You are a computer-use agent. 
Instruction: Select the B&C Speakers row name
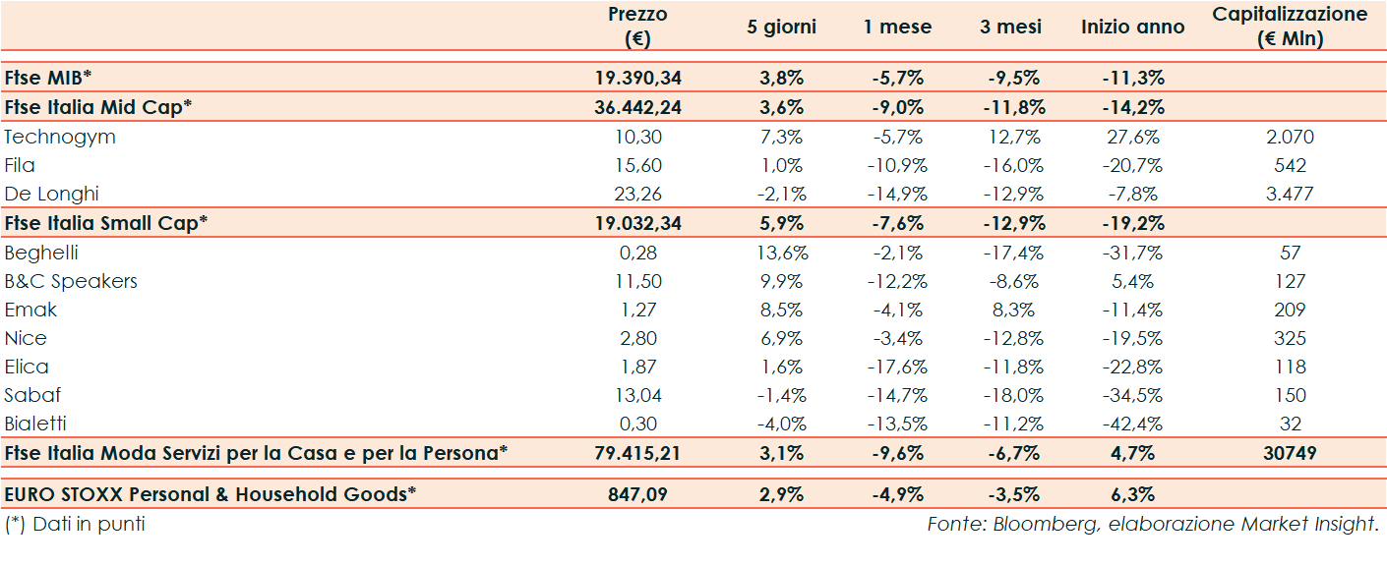(x=71, y=281)
